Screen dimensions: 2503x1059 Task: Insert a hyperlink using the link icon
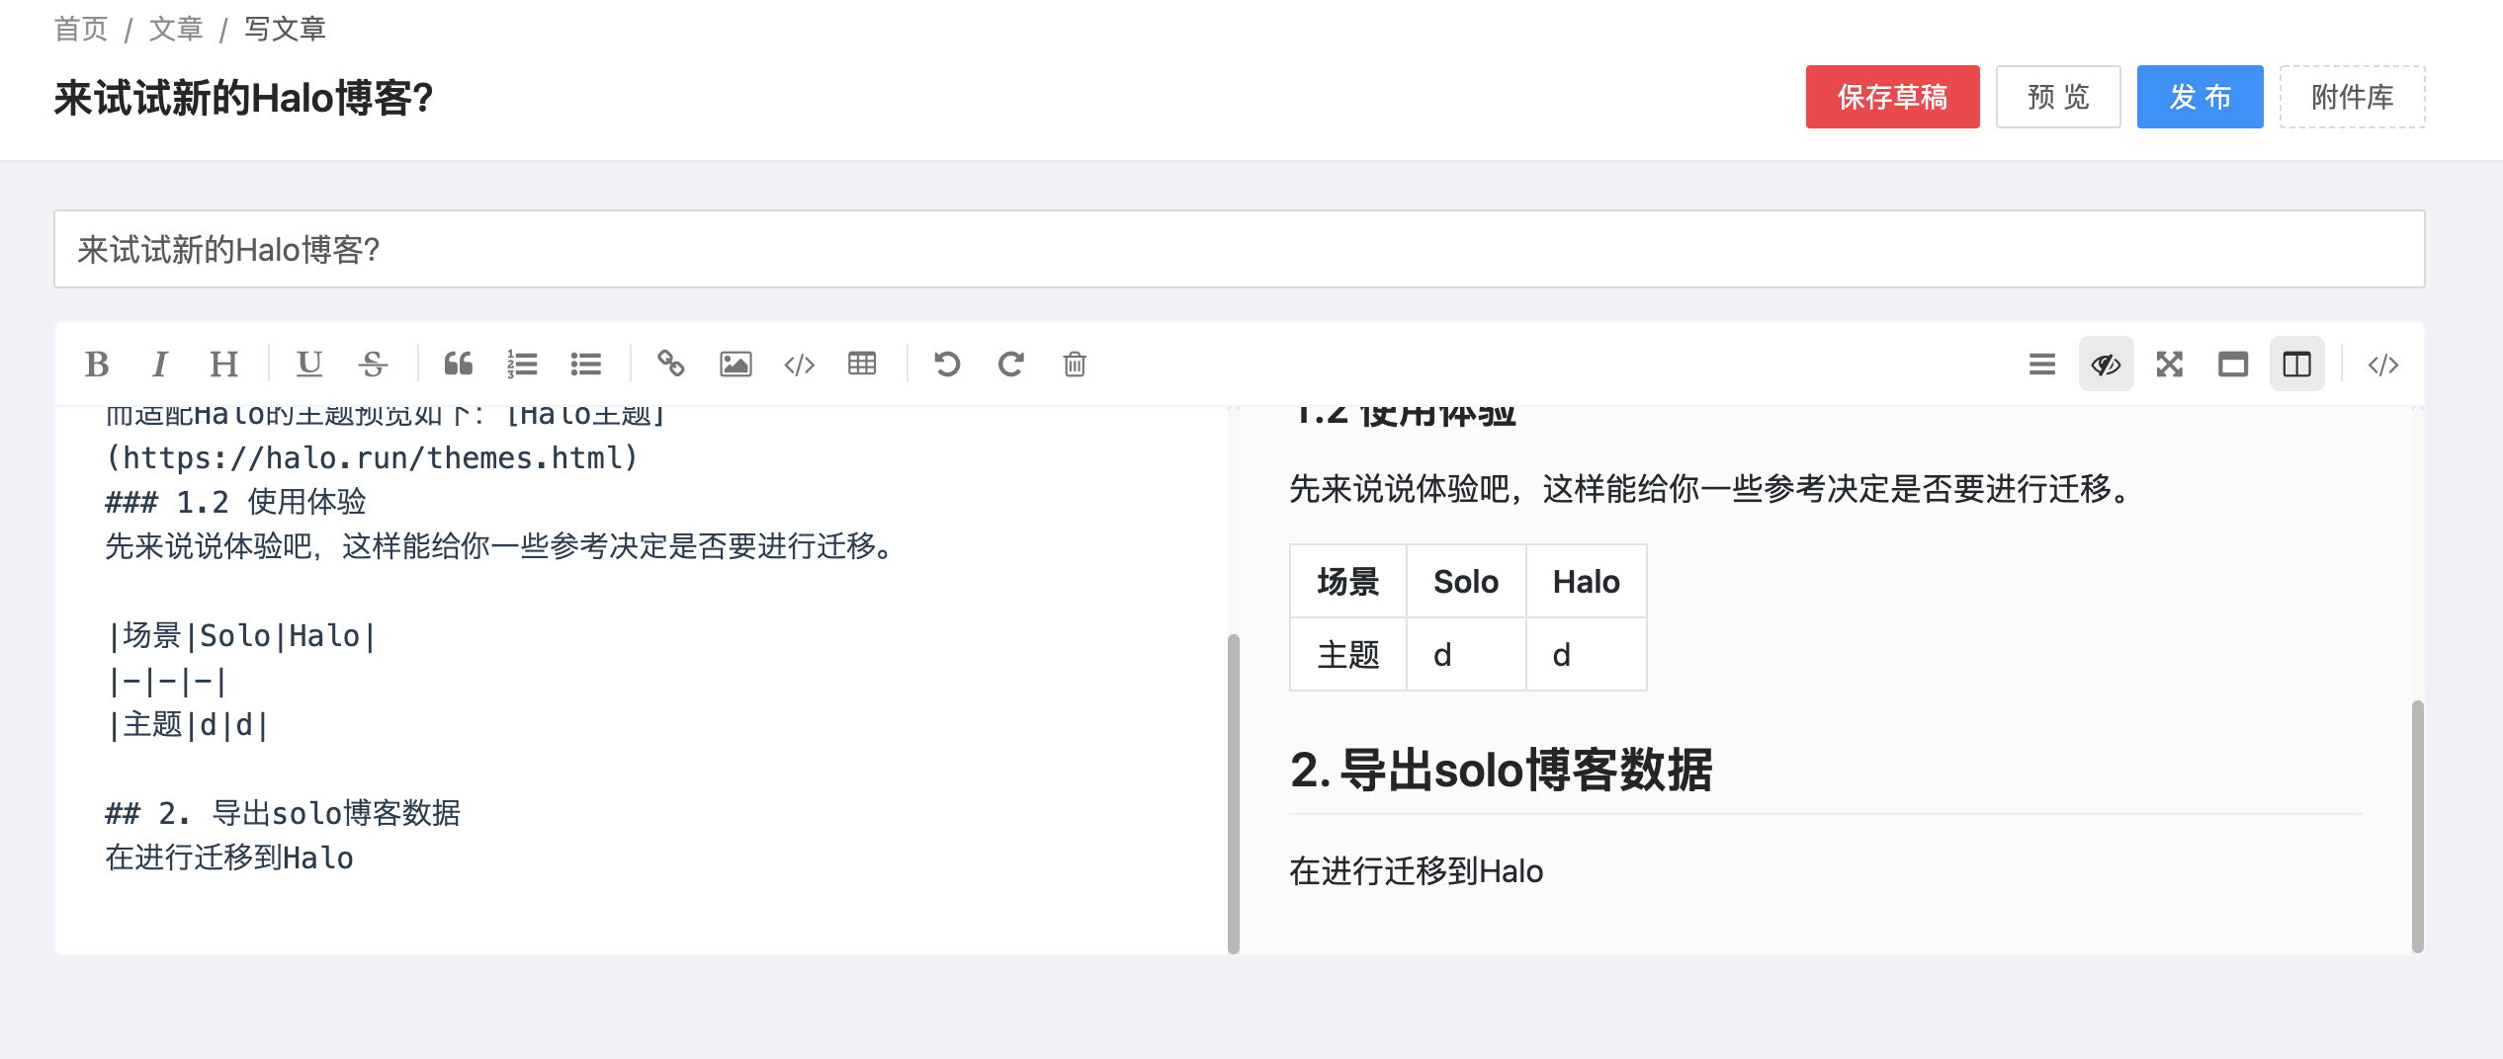(x=671, y=365)
